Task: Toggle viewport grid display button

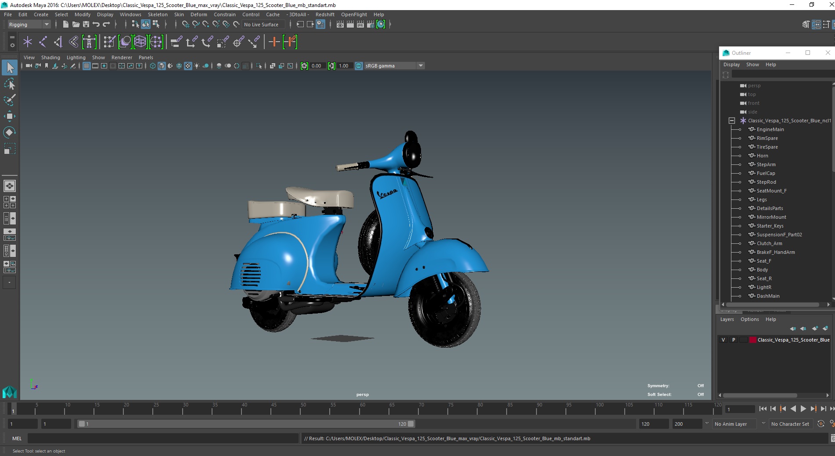Action: (86, 66)
